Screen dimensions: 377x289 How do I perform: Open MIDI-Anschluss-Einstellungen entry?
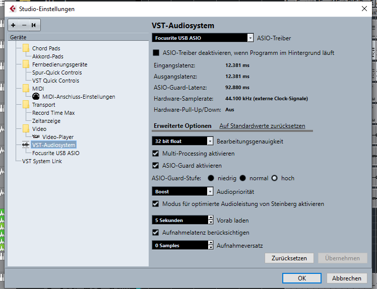[x=79, y=97]
